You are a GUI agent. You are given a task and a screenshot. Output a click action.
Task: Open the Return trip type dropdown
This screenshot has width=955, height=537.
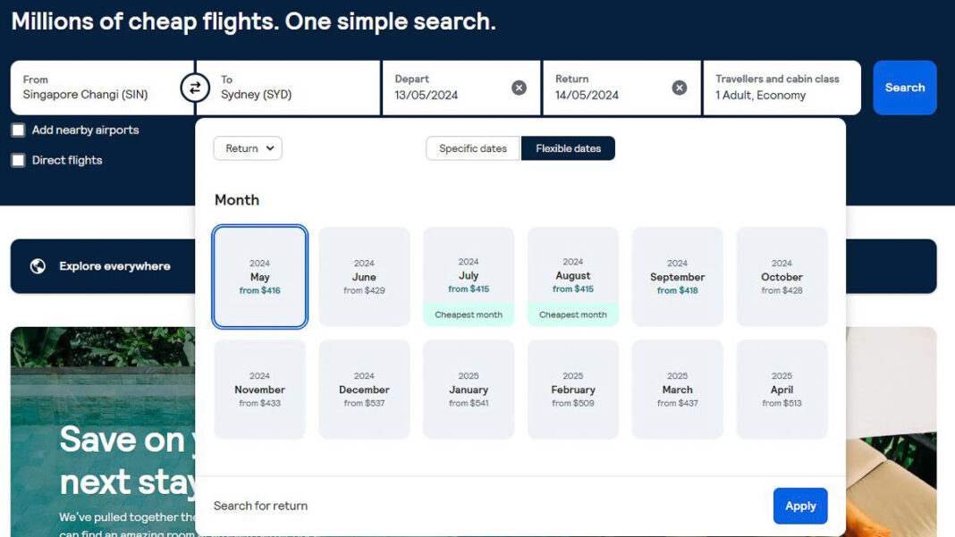click(248, 148)
